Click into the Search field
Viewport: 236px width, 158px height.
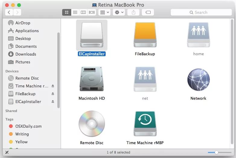(201, 12)
